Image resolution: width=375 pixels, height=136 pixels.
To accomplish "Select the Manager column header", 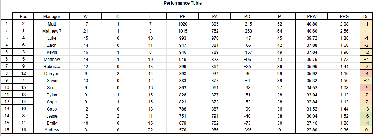I will (51, 16).
